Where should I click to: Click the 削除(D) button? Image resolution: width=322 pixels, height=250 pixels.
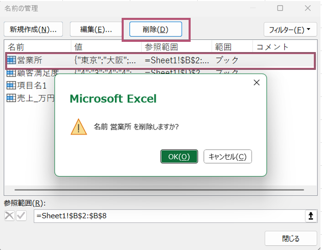tap(155, 29)
